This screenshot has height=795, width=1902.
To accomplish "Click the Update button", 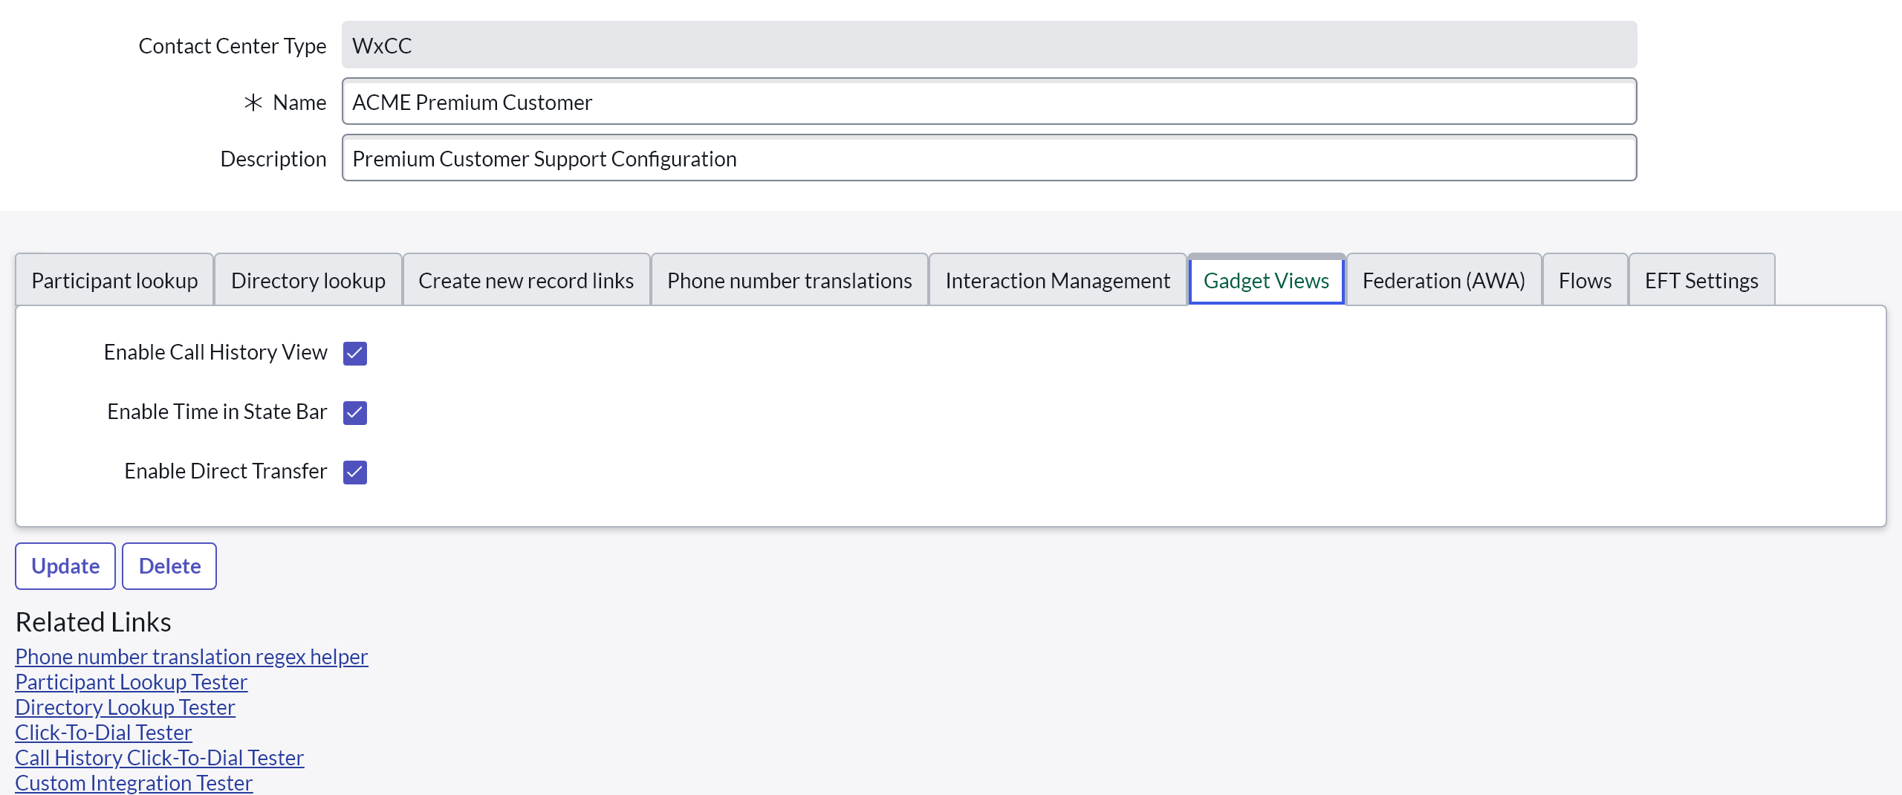I will click(x=65, y=566).
